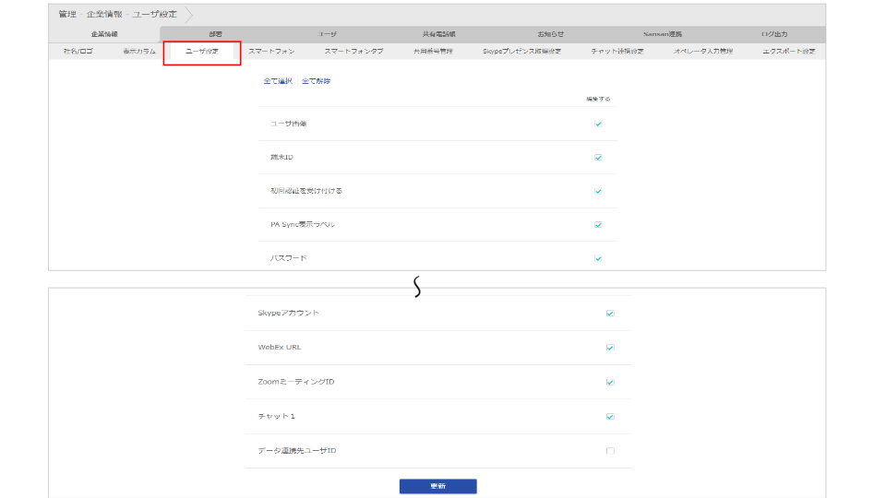Open the エクスポート設定 sub-tab
886x498 pixels.
coord(788,51)
